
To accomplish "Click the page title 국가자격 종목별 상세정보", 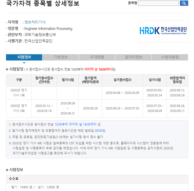I will point(43,3).
